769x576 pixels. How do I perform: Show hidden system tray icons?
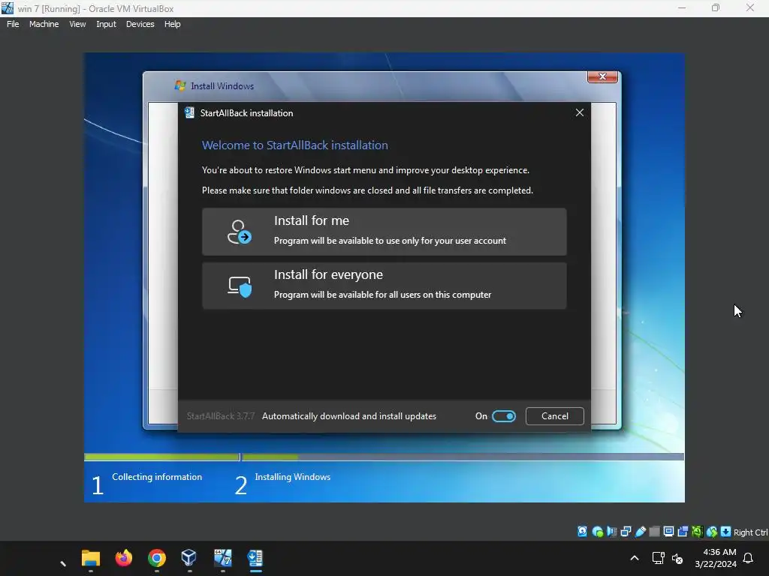click(x=634, y=558)
